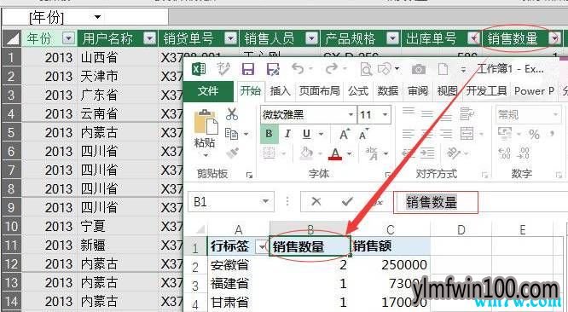The width and height of the screenshot is (568, 312).
Task: Increase decimal places button
Action: coord(504,153)
